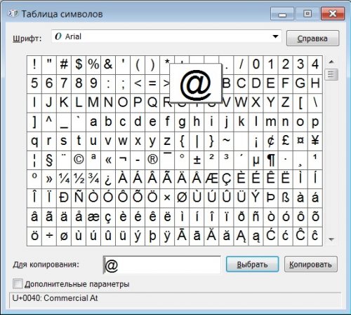Pick the division ÷ sign cell
This screenshot has width=351, height=315.
pyautogui.click(x=49, y=236)
